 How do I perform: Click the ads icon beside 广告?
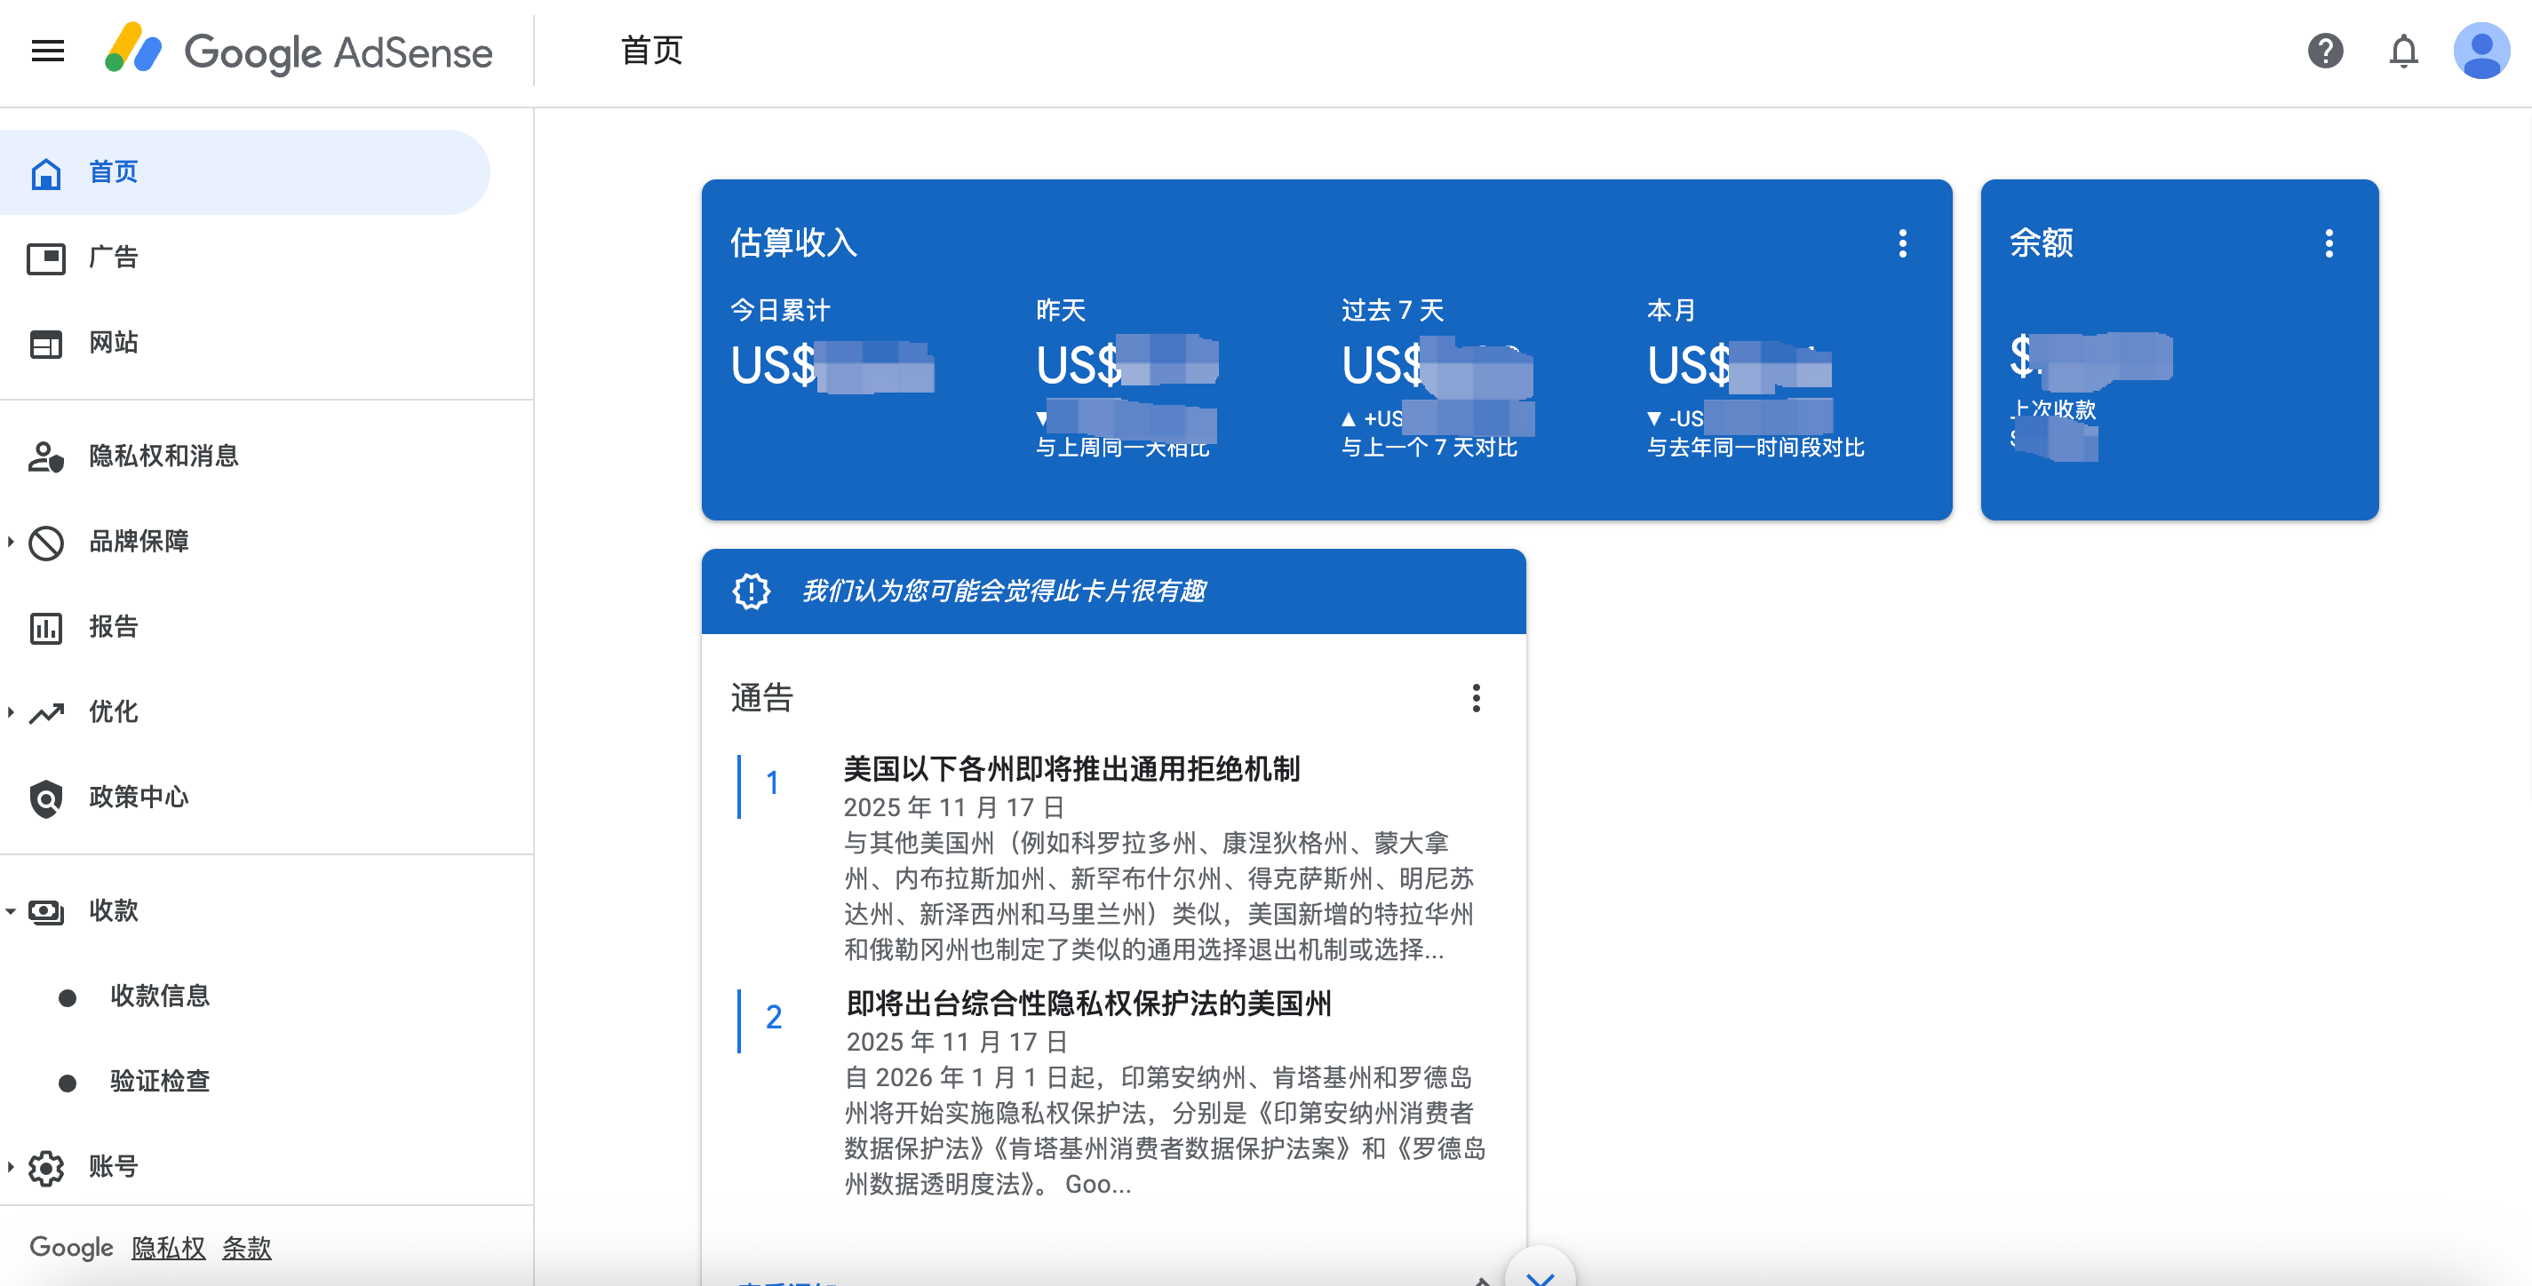pos(45,258)
